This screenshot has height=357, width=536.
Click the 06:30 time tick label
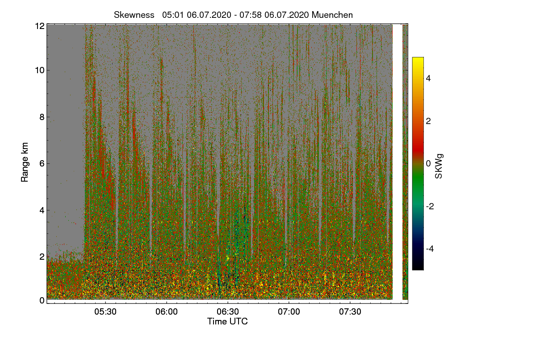pos(228,311)
